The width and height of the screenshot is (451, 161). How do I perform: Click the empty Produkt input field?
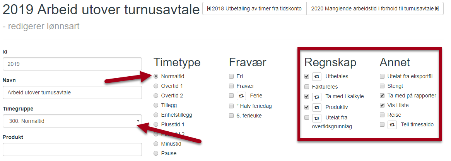click(72, 149)
